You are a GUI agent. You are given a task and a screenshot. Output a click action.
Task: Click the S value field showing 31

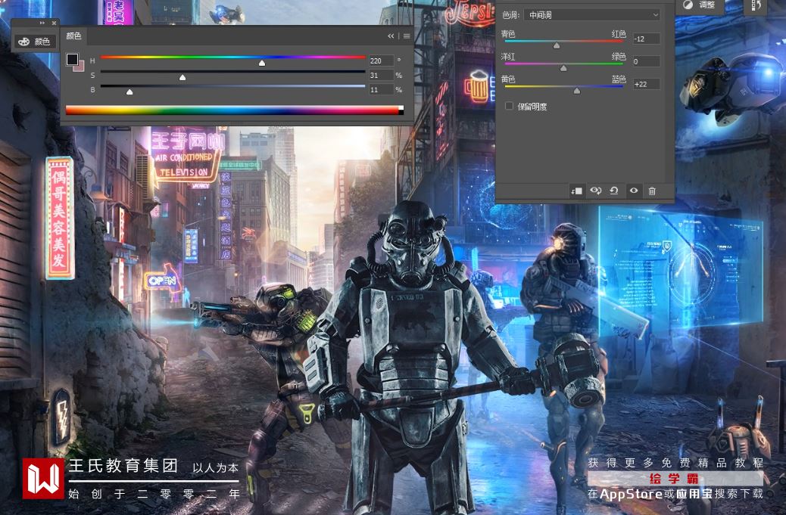tap(381, 75)
